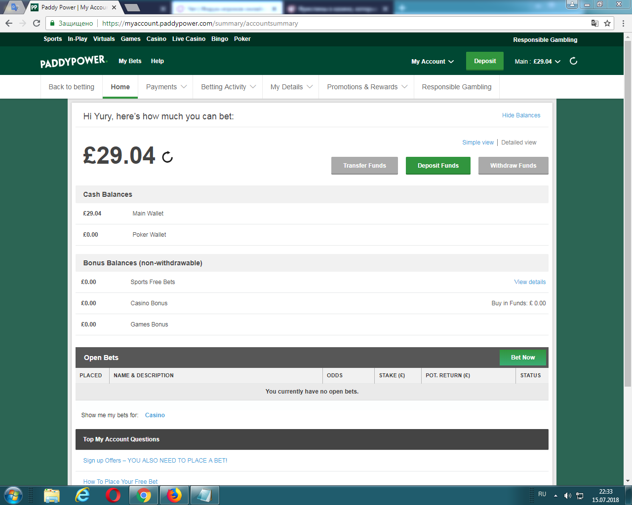Select Bingo in the top menu

pos(220,39)
